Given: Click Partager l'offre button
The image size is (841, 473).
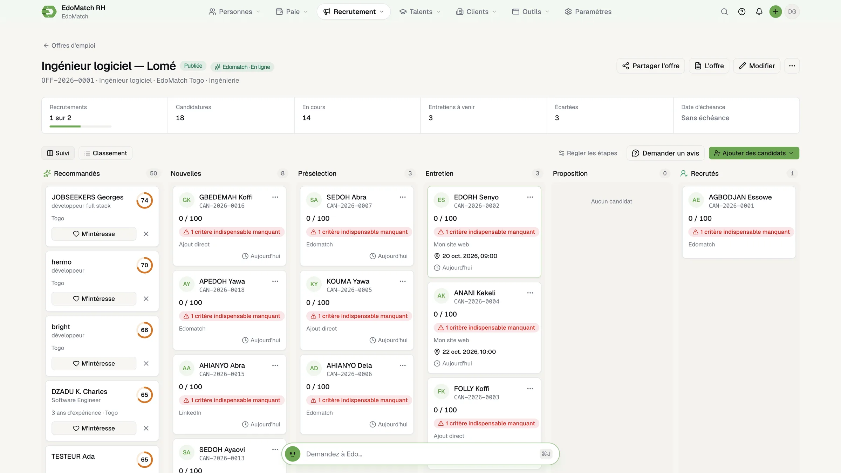Looking at the screenshot, I should (x=651, y=66).
